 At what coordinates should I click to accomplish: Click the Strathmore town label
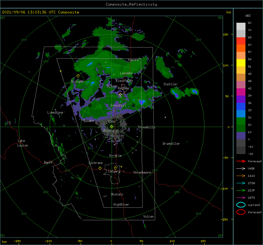coord(142,172)
